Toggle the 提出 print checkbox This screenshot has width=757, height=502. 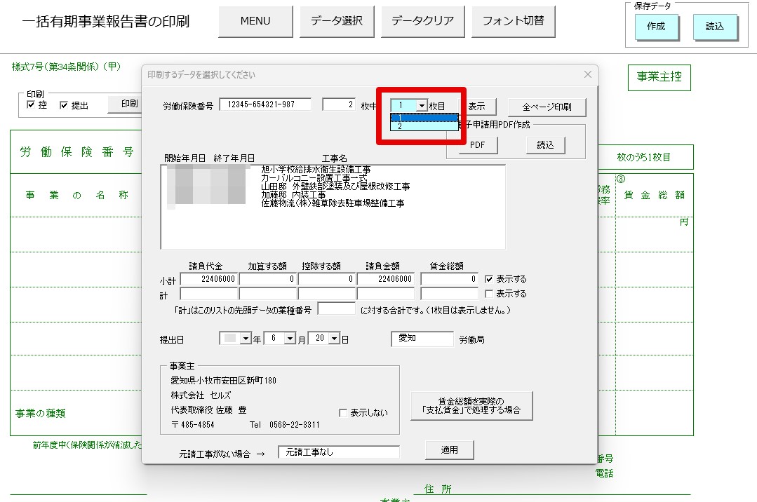tap(64, 104)
